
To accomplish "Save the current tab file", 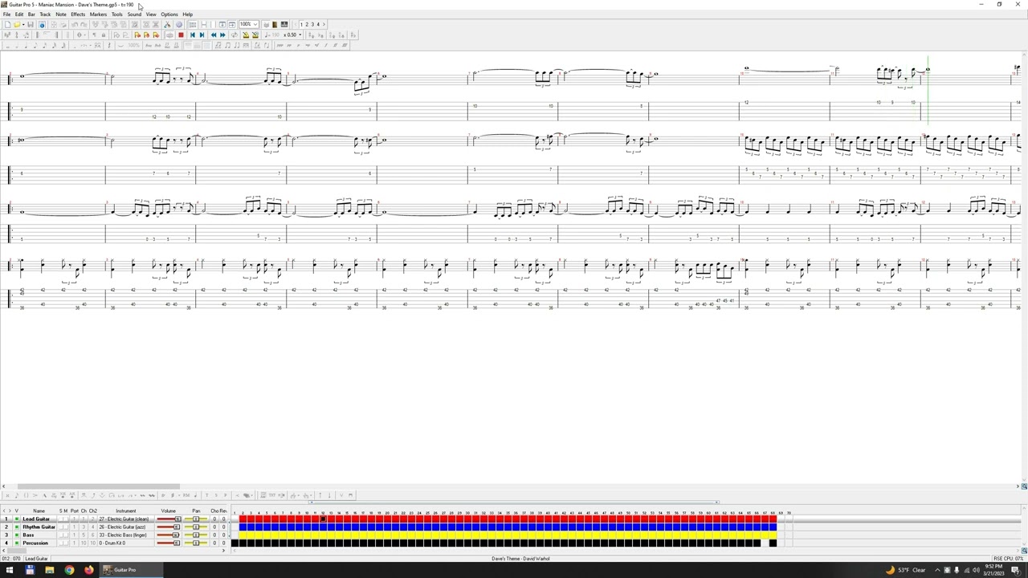I will coord(31,24).
